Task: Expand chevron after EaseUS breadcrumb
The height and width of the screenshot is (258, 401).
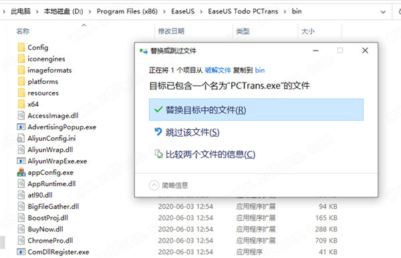Action: tap(201, 11)
